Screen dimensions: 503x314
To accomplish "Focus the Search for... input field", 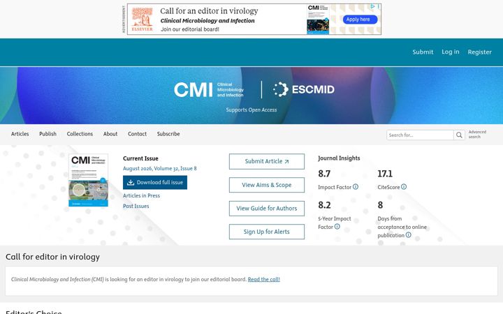I will pos(420,135).
